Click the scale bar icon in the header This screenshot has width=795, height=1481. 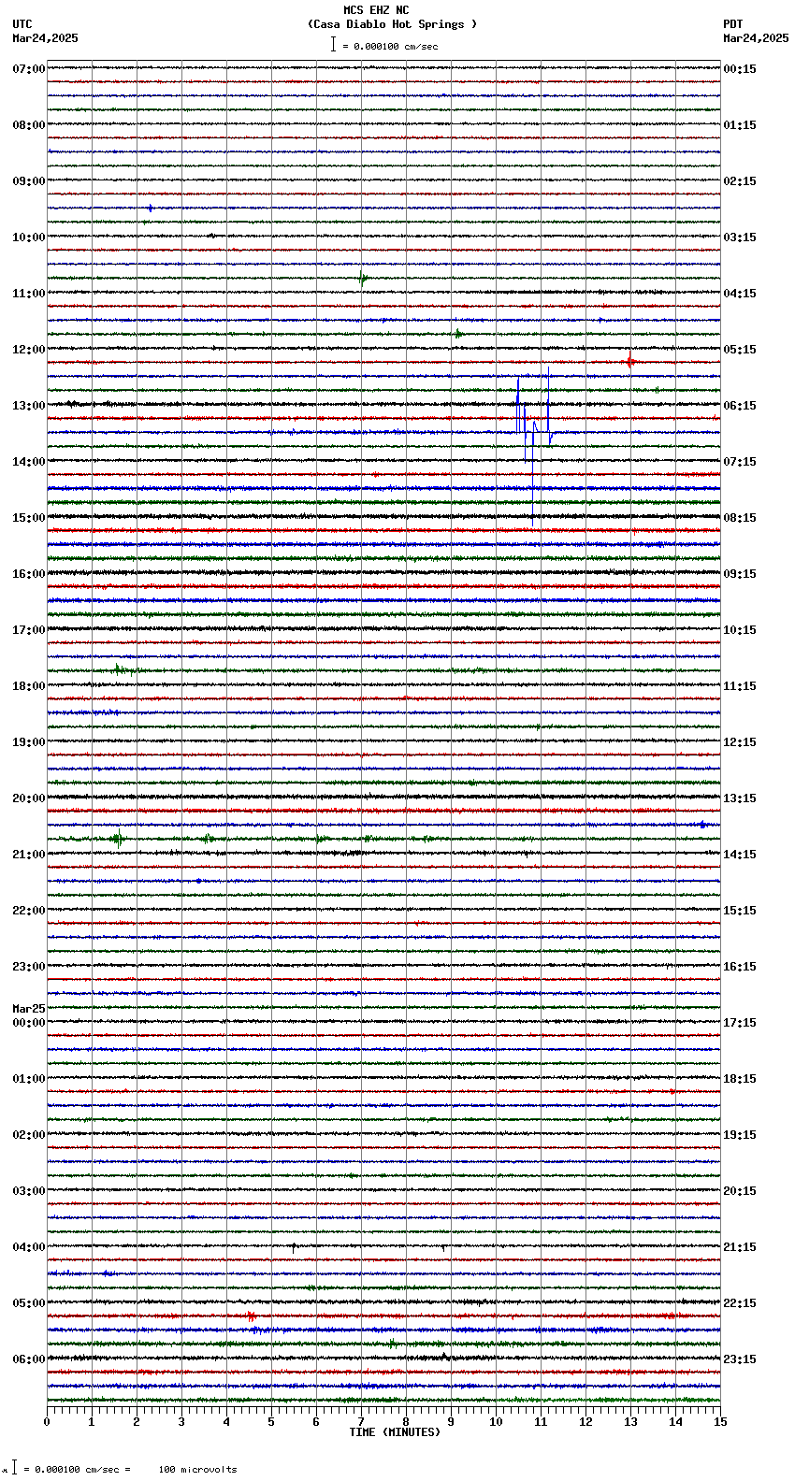pos(333,44)
